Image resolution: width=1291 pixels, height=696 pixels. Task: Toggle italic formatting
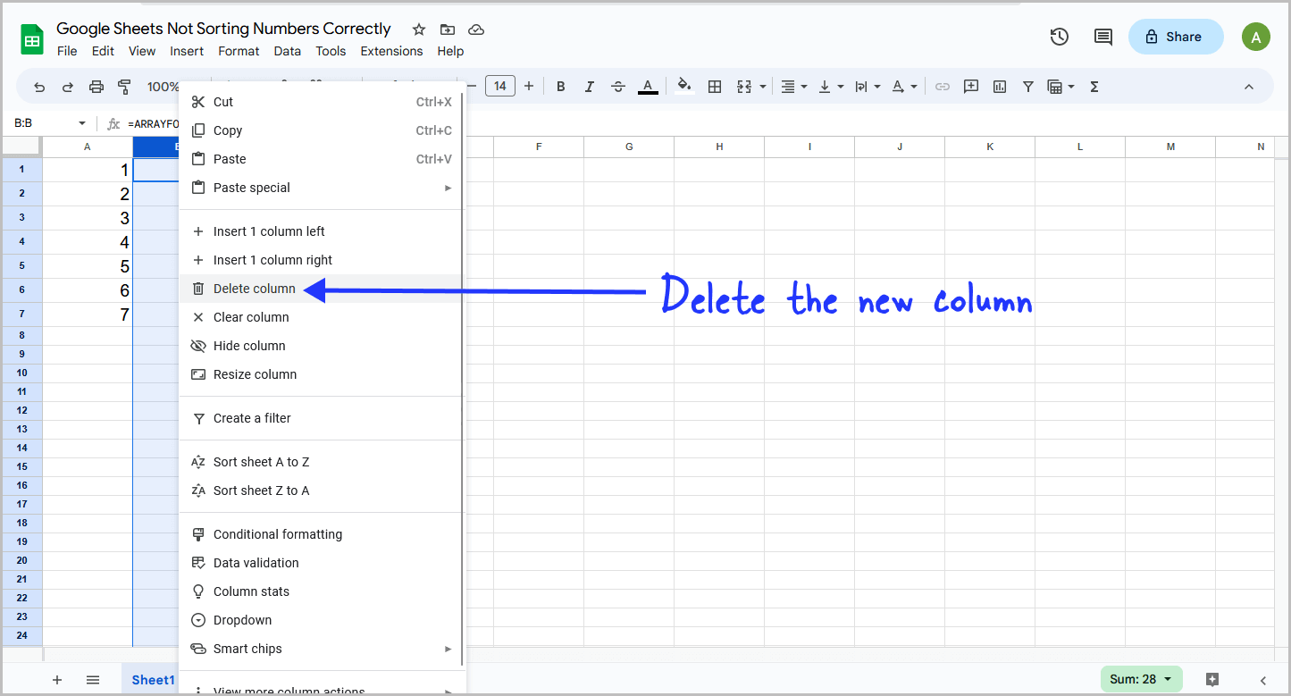(590, 87)
